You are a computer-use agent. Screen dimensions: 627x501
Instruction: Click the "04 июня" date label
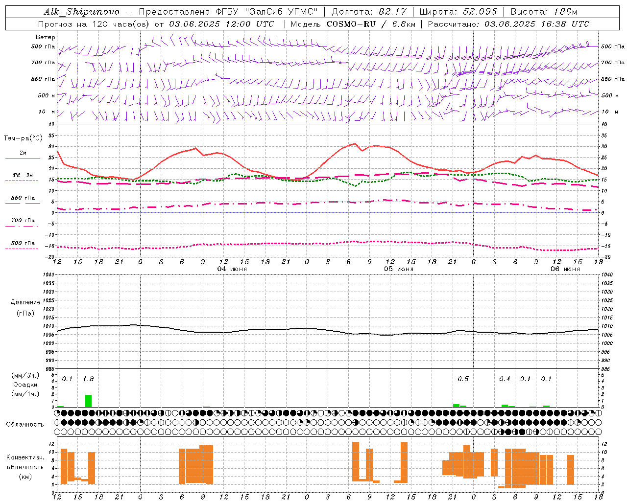click(x=232, y=269)
